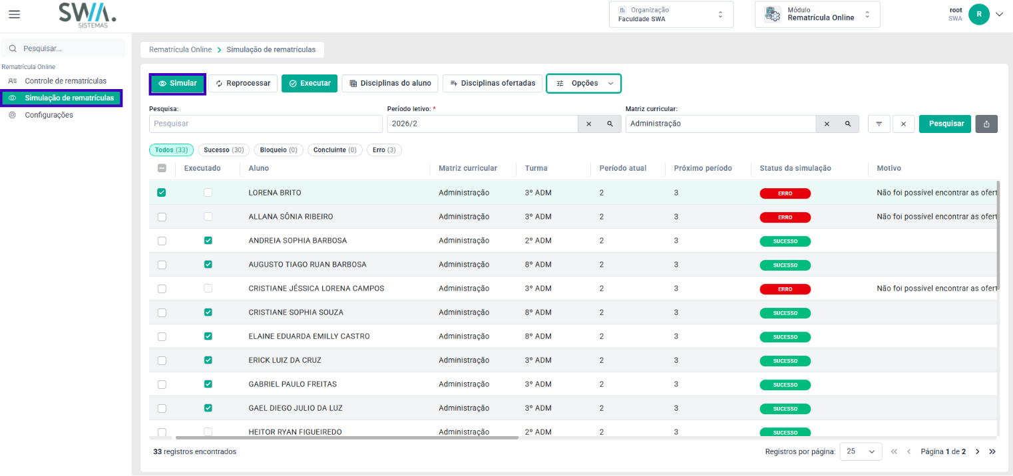
Task: Click the Matriz curricular search magnifier icon
Action: 848,124
